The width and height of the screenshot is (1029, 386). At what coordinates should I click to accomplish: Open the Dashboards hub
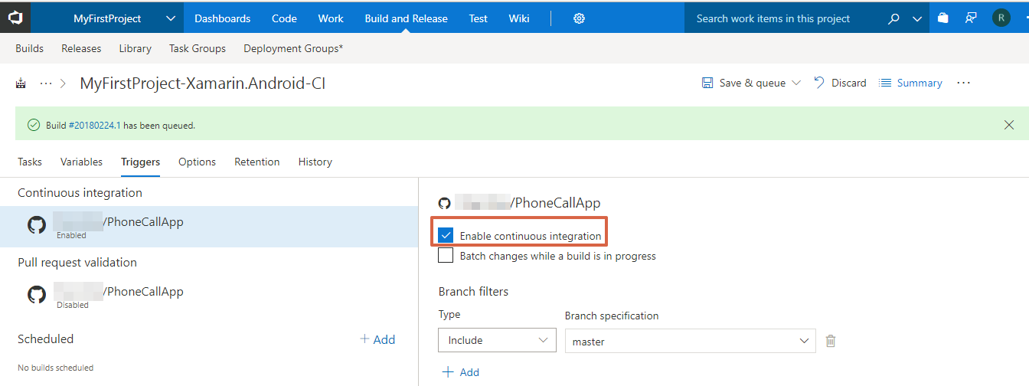coord(222,18)
